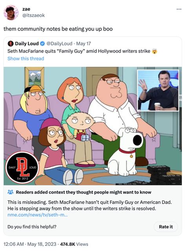Click the 12:06 AM May 18, 2023 timestamp
The image size is (186, 251).
(x=30, y=244)
